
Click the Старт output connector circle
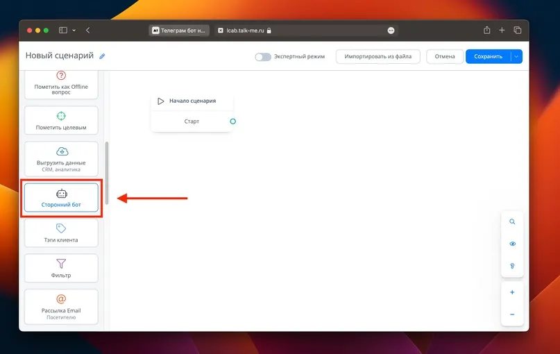[233, 121]
